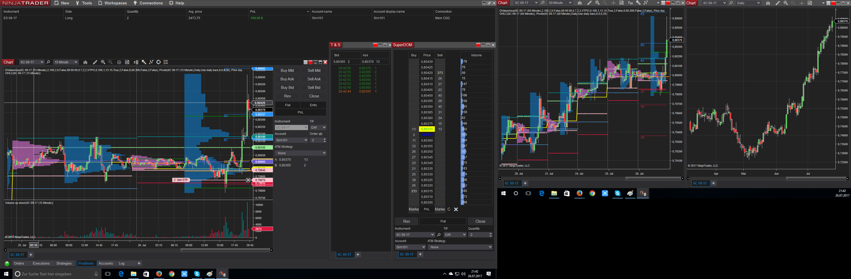Click red link swatch in T & S window

pyautogui.click(x=375, y=45)
